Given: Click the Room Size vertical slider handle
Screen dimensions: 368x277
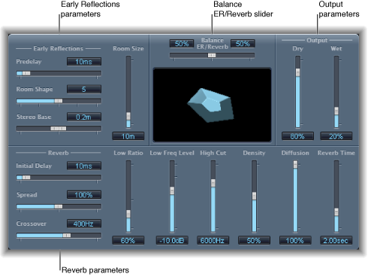Looking at the screenshot, I should (x=128, y=116).
